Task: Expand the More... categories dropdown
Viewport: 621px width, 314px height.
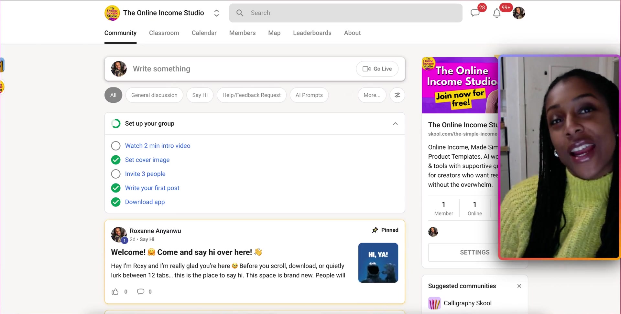Action: [372, 95]
